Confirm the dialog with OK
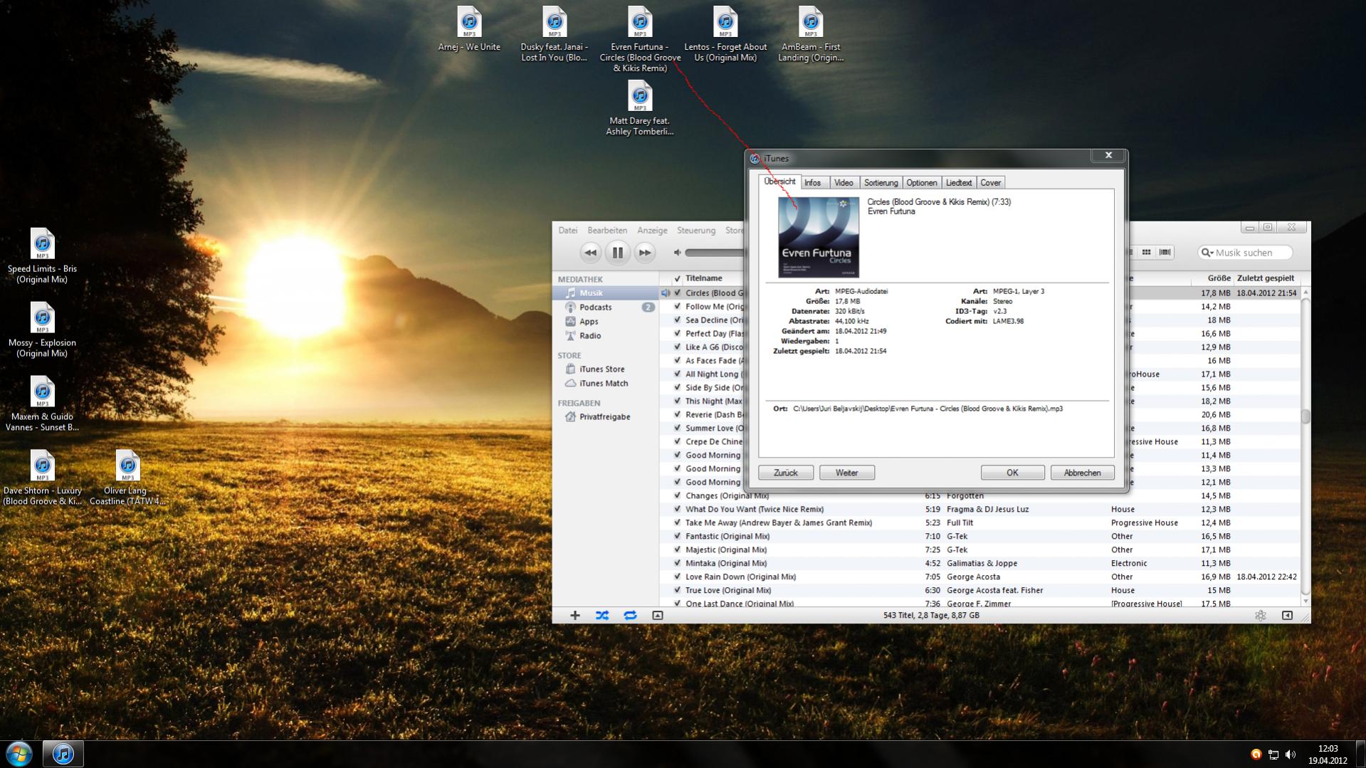The height and width of the screenshot is (768, 1366). (x=1012, y=473)
